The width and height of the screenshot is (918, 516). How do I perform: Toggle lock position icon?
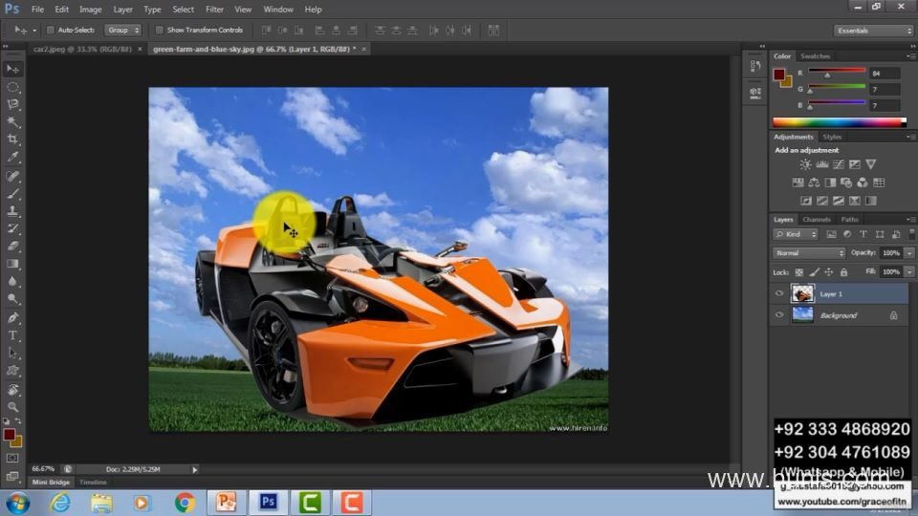point(828,272)
